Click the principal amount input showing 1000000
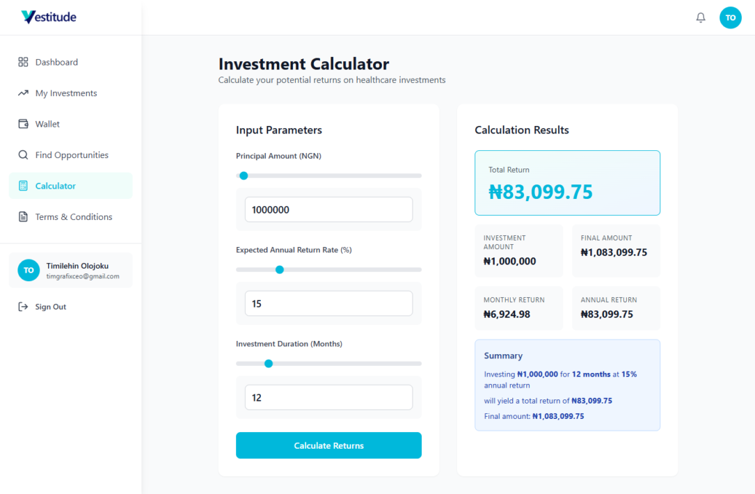The width and height of the screenshot is (755, 494). tap(328, 209)
